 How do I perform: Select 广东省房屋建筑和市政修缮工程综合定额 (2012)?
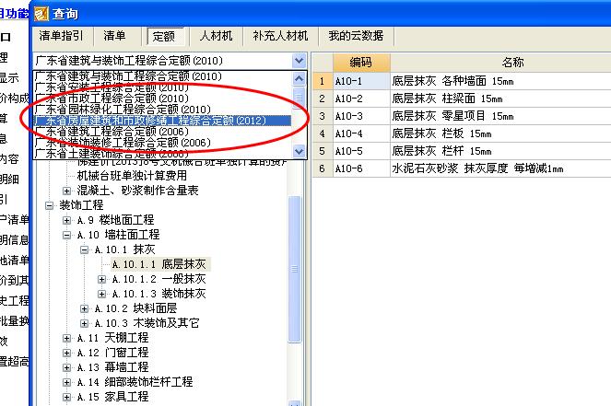[162, 121]
